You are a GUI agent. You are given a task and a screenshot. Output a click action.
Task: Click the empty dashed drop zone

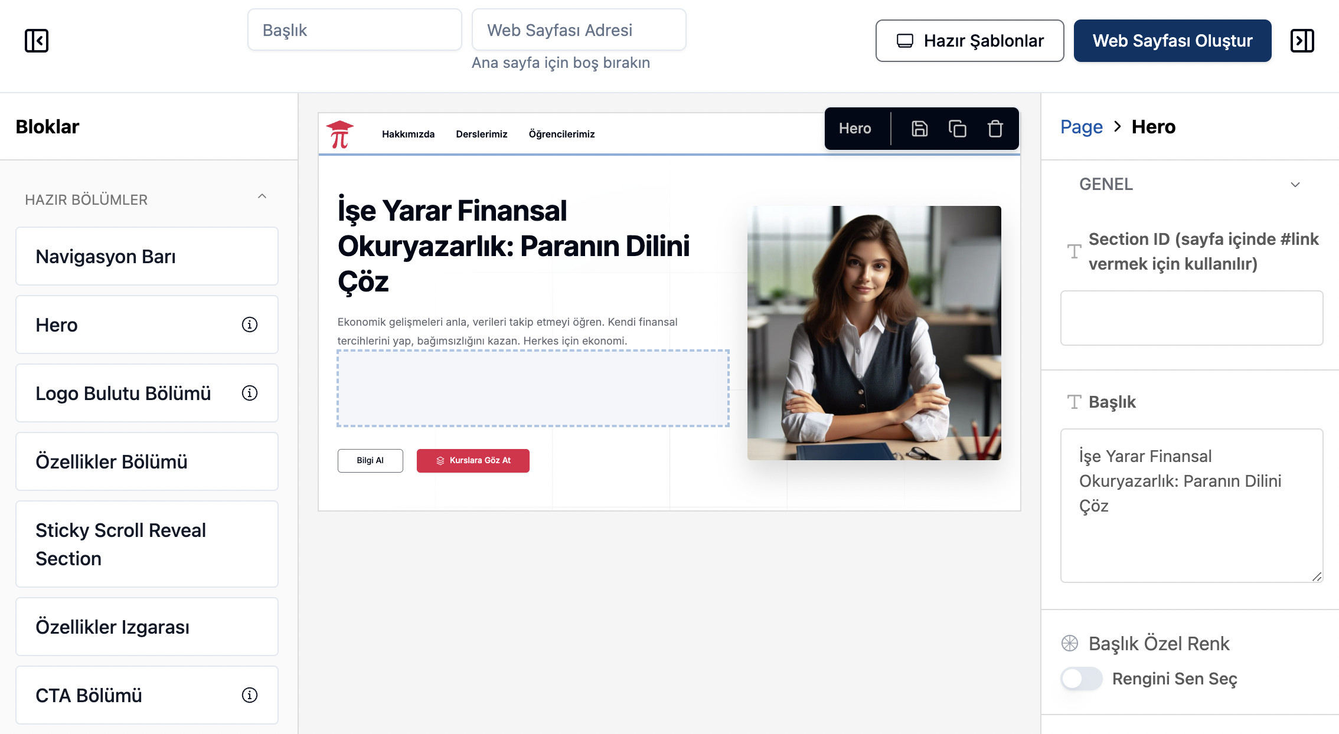pyautogui.click(x=533, y=388)
